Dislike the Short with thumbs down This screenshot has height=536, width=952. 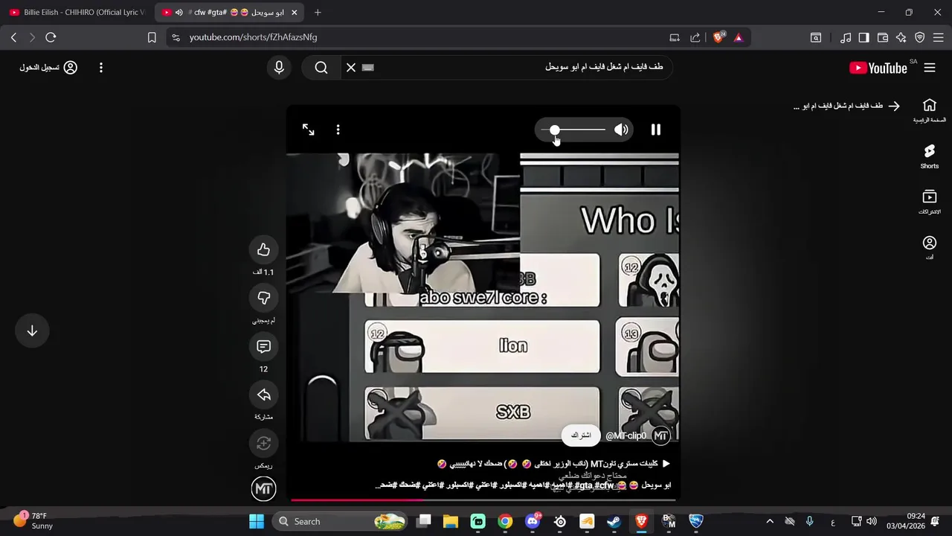point(263,298)
